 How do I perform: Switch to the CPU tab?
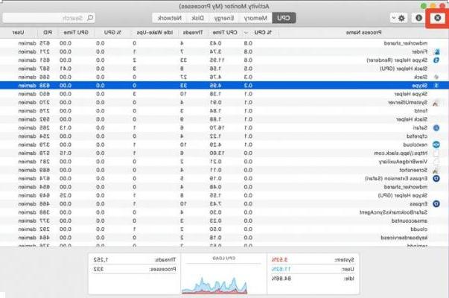pos(284,18)
